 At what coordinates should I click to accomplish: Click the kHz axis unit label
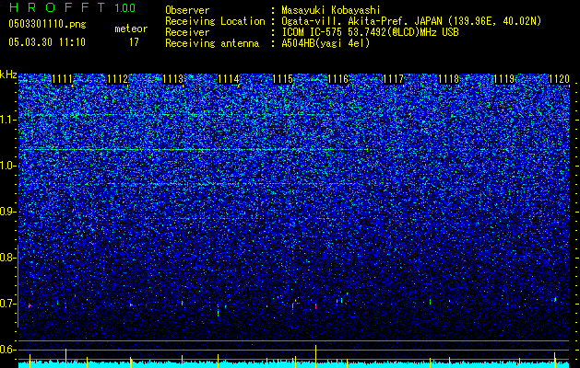coord(8,75)
